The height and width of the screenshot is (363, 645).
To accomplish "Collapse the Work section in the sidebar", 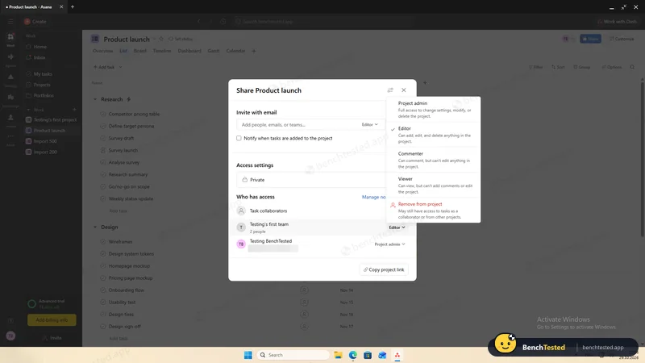I will coord(28,110).
